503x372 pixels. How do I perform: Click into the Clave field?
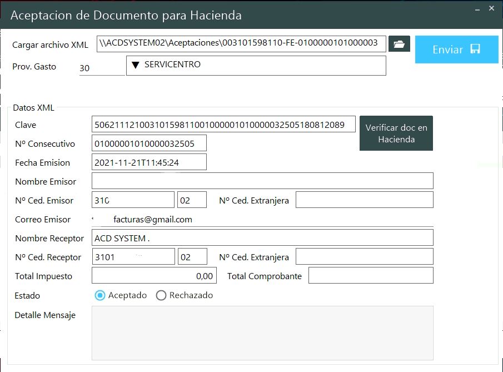(x=223, y=125)
